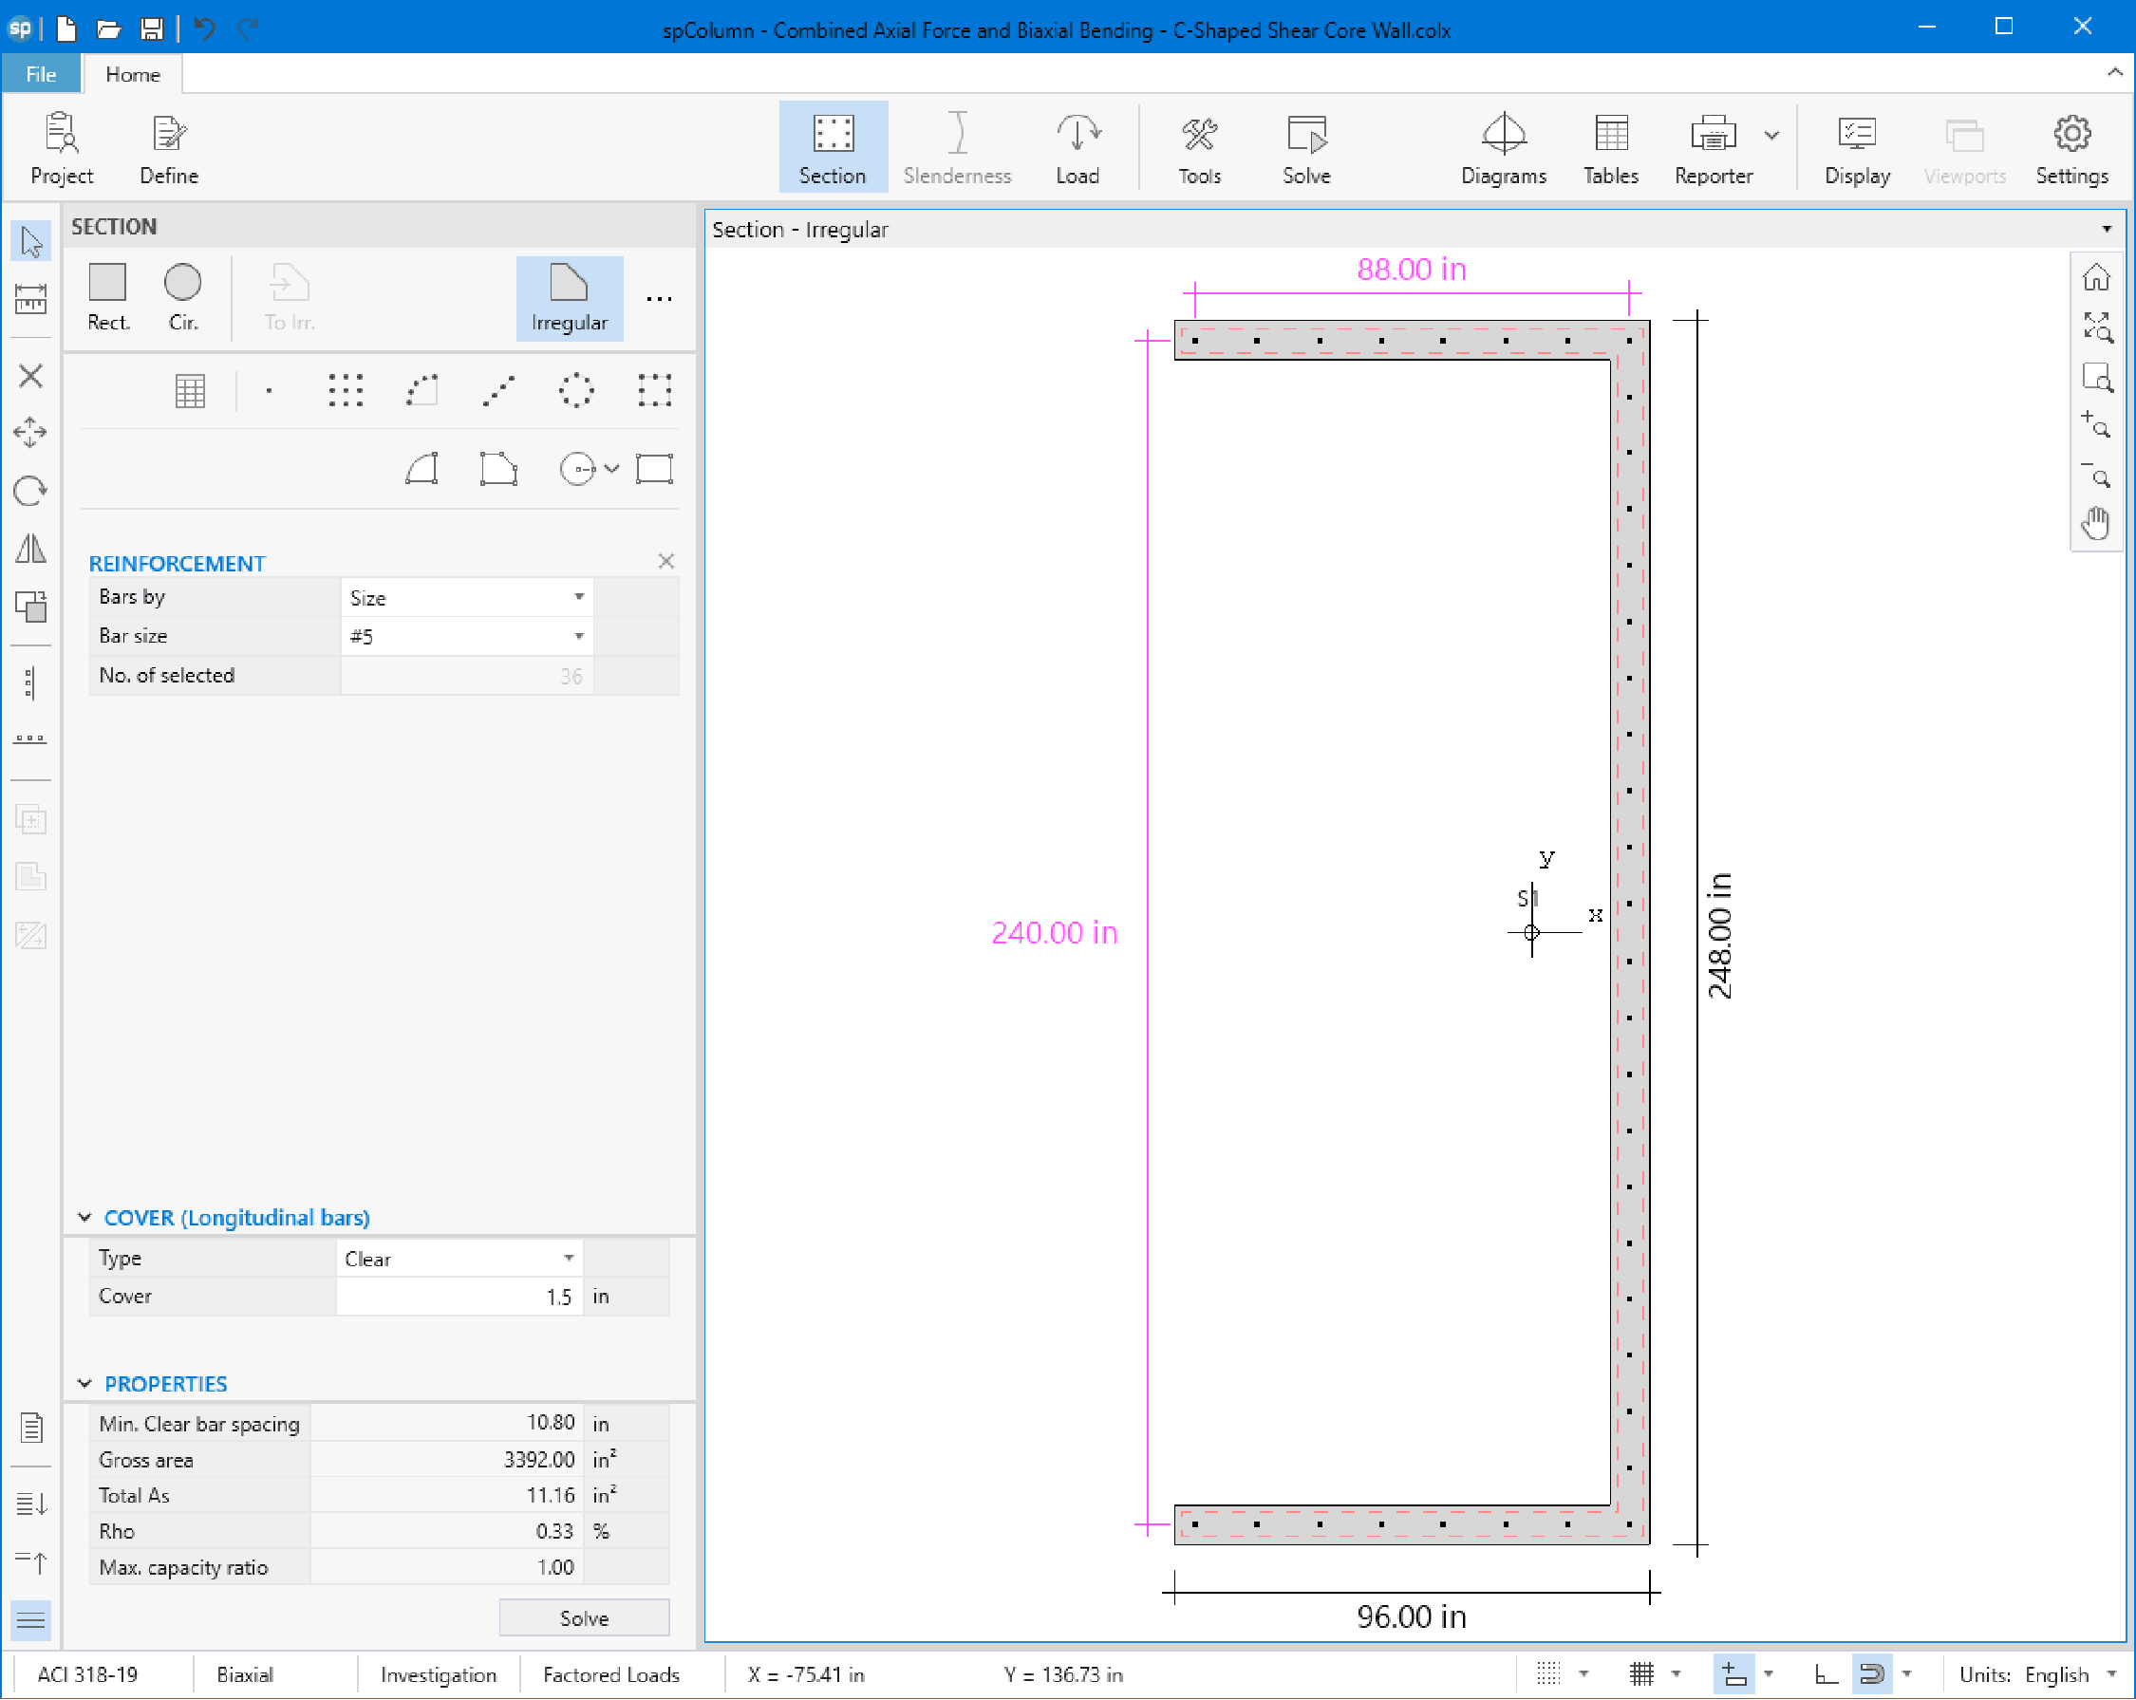Screen dimensions: 2136x1700
Task: Activate the Select pointer tool in left toolbar
Action: tap(30, 242)
